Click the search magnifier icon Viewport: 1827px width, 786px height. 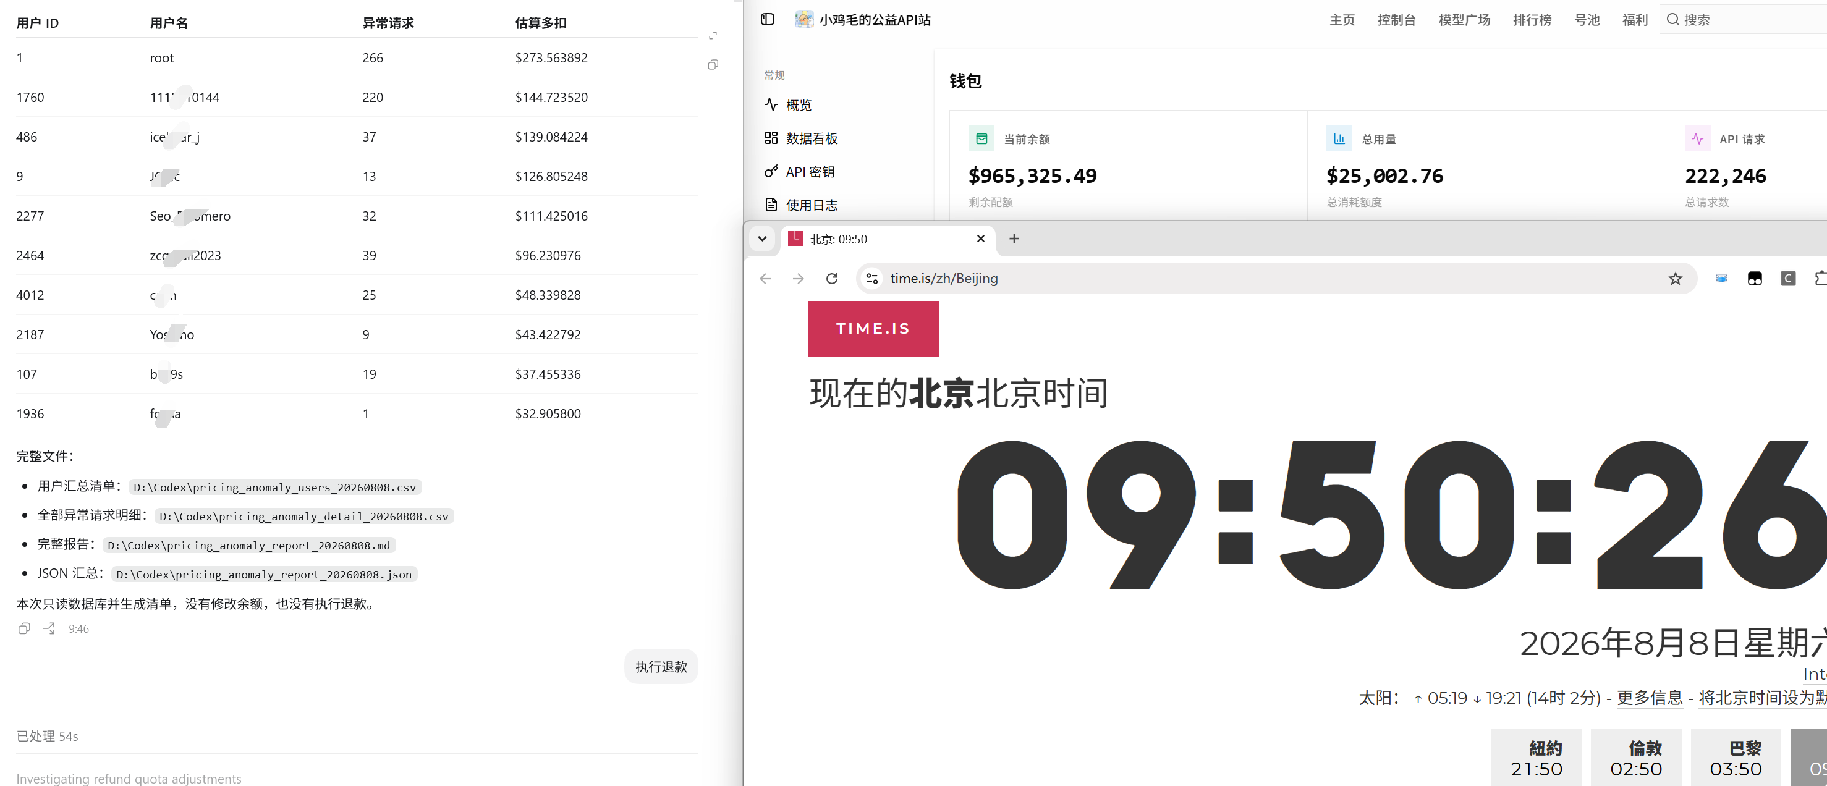point(1672,20)
